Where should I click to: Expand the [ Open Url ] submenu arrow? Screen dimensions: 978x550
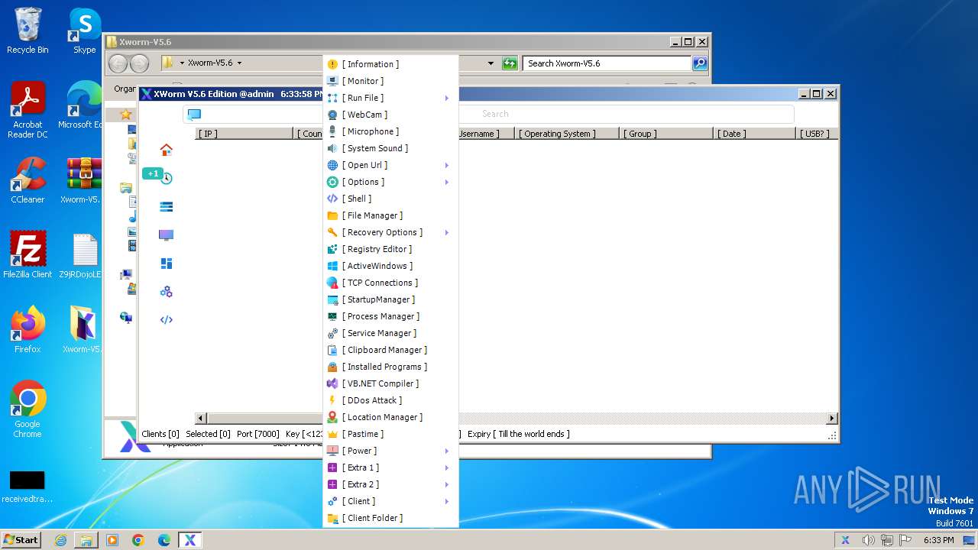coord(447,165)
